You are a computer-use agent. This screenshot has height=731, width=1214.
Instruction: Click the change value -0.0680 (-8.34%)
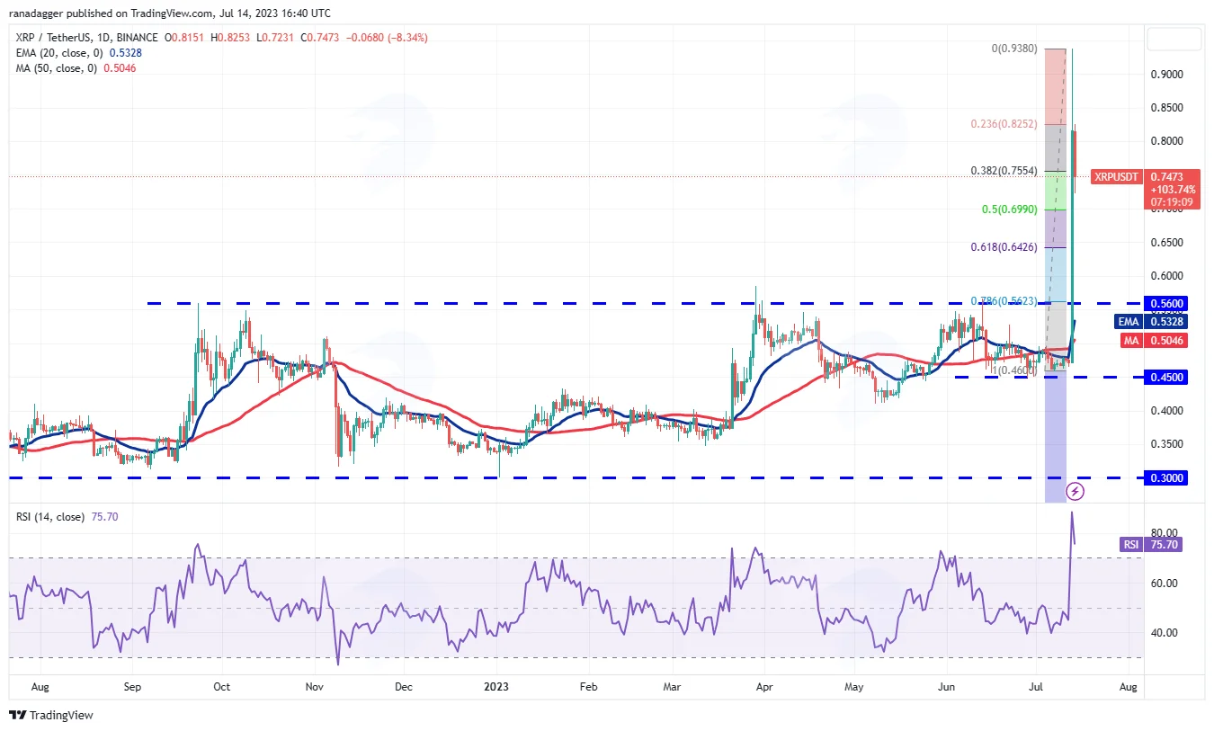(388, 38)
